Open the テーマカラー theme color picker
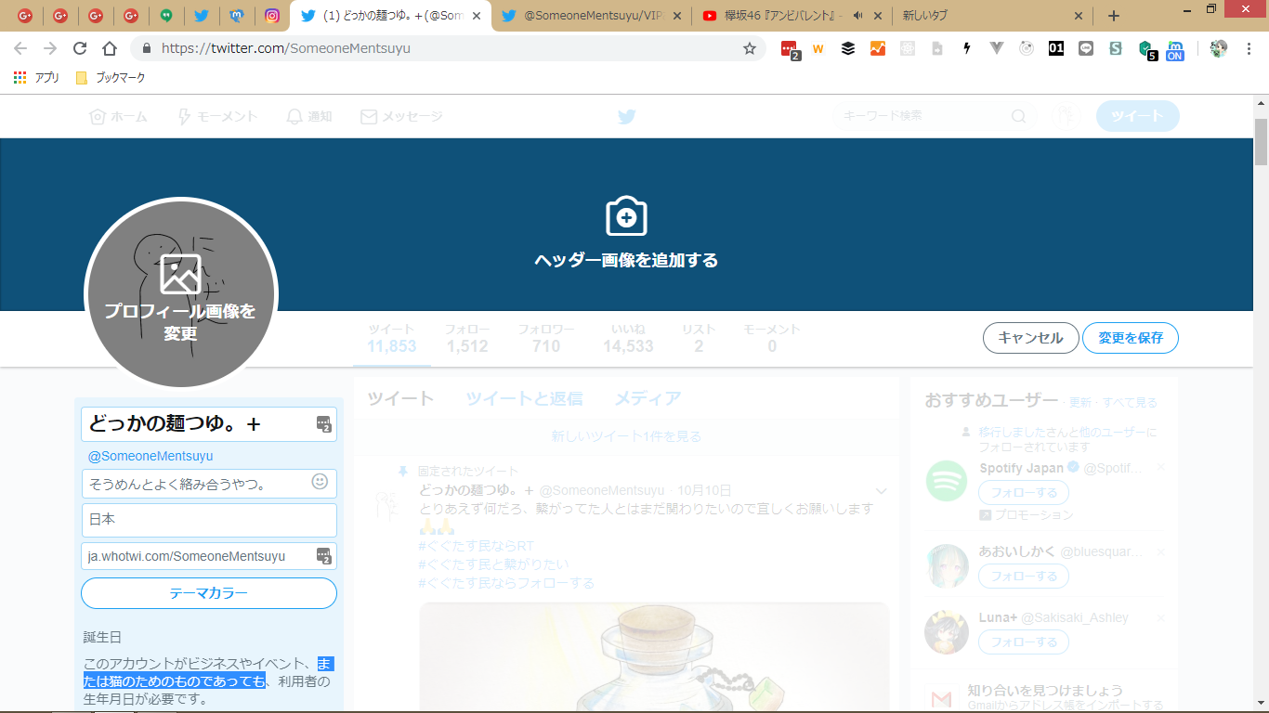 click(209, 593)
